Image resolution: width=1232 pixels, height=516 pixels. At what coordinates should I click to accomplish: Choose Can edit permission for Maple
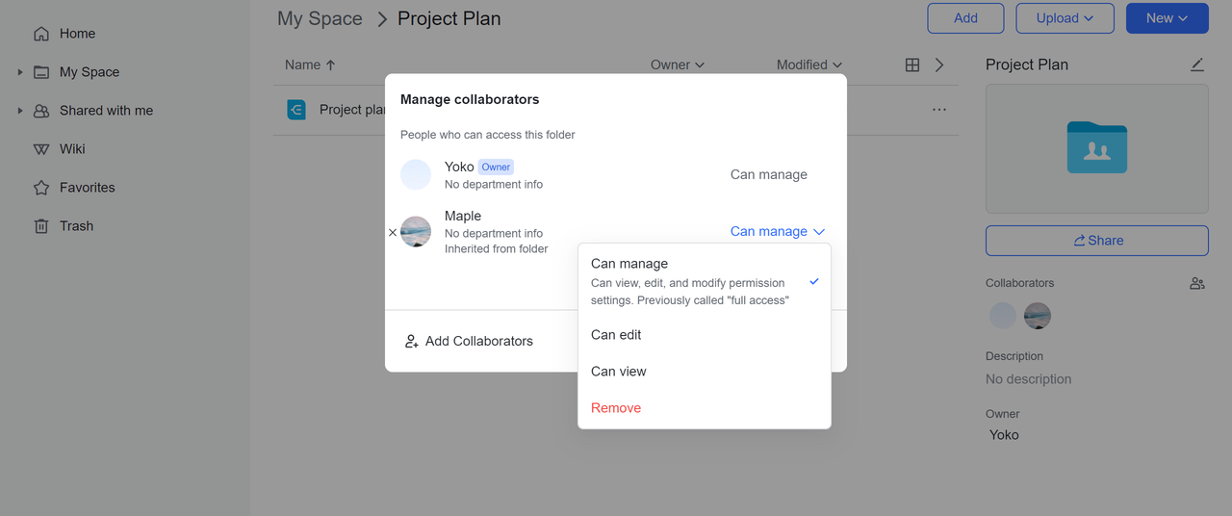pyautogui.click(x=616, y=335)
